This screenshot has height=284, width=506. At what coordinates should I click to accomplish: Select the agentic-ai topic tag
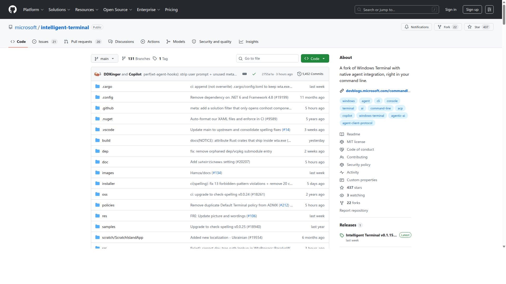click(x=398, y=116)
